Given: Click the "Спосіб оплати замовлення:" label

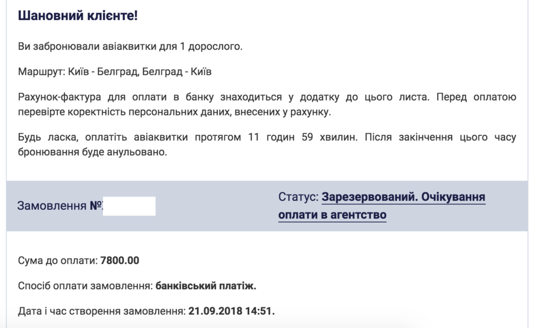Looking at the screenshot, I should coord(85,286).
